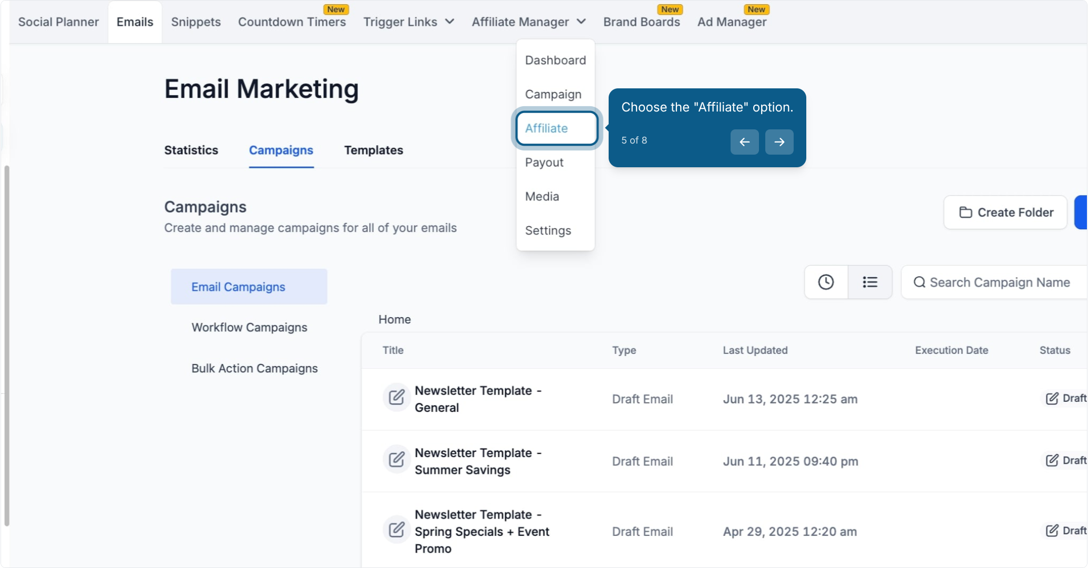Open Settings in Affiliate Manager menu
The width and height of the screenshot is (1088, 568).
tap(548, 231)
